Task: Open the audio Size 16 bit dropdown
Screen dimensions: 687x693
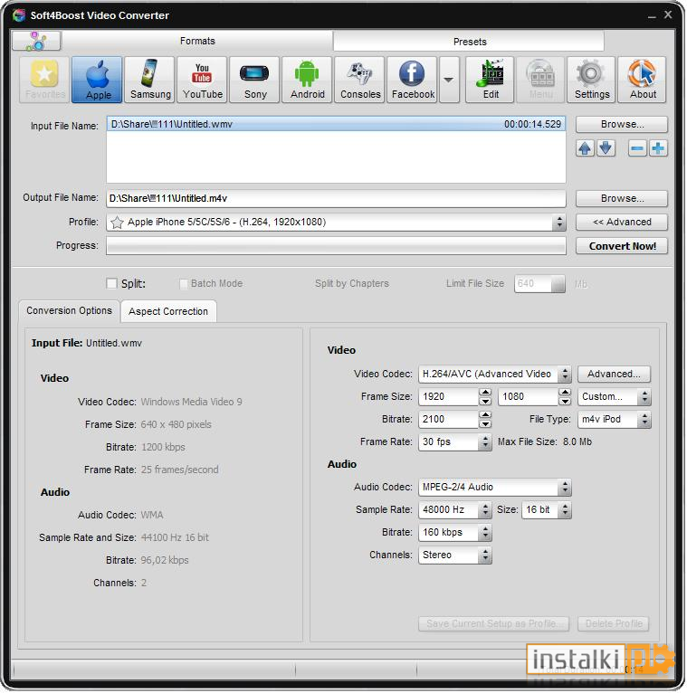Action: [x=565, y=510]
